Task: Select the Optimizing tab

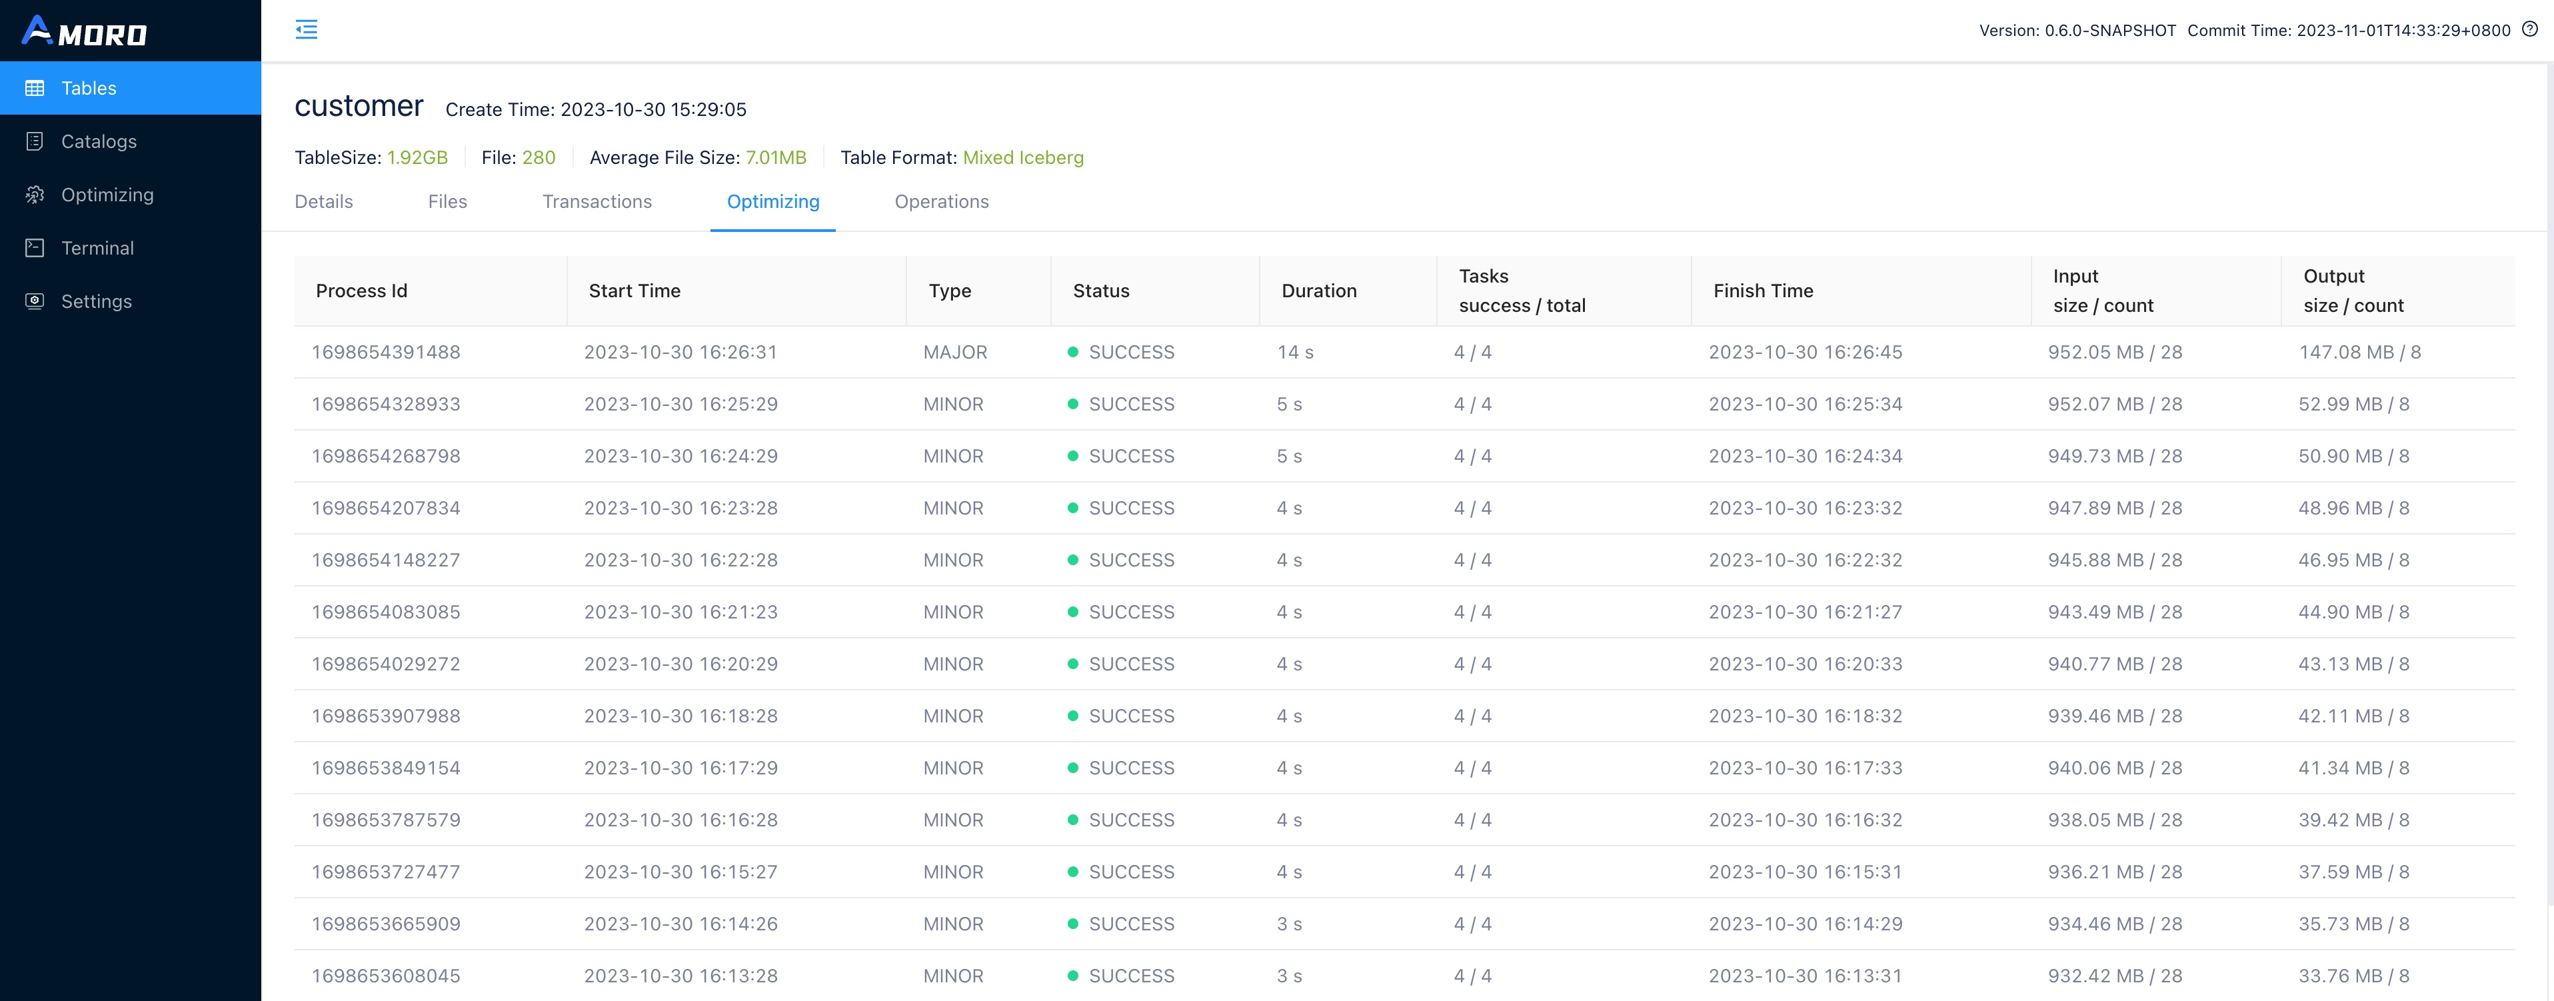Action: 772,201
